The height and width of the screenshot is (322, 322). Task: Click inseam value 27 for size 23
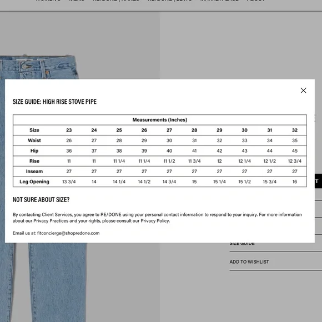point(69,171)
